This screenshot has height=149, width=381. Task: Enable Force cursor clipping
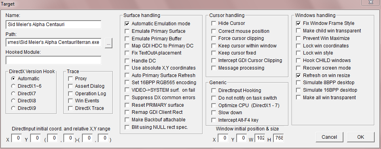pos(214,38)
